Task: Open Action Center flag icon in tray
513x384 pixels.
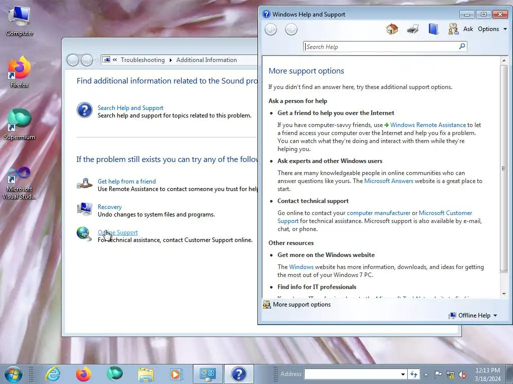Action: click(x=438, y=374)
